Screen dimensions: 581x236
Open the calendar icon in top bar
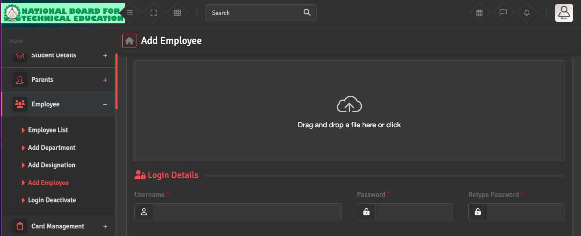479,13
